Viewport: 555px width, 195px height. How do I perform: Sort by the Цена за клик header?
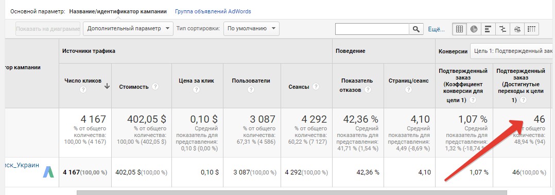(197, 81)
